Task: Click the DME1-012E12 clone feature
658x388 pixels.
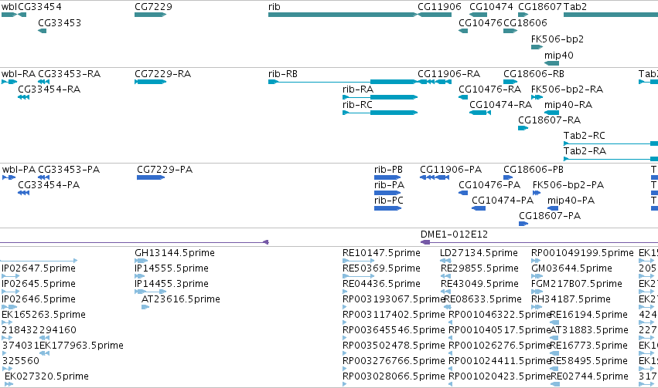Action: coord(539,242)
